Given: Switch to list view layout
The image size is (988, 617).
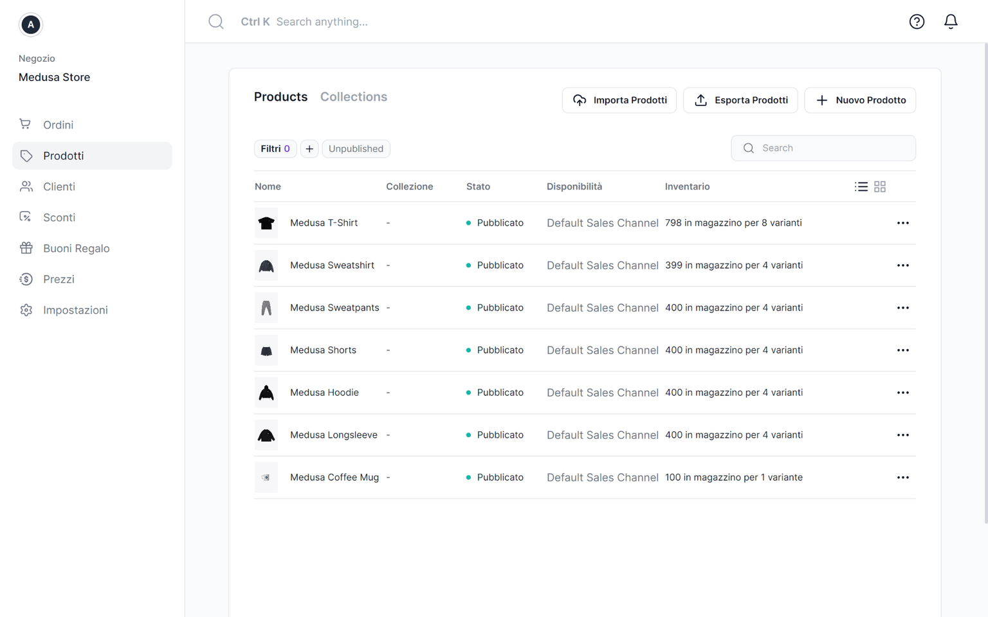Looking at the screenshot, I should click(861, 186).
